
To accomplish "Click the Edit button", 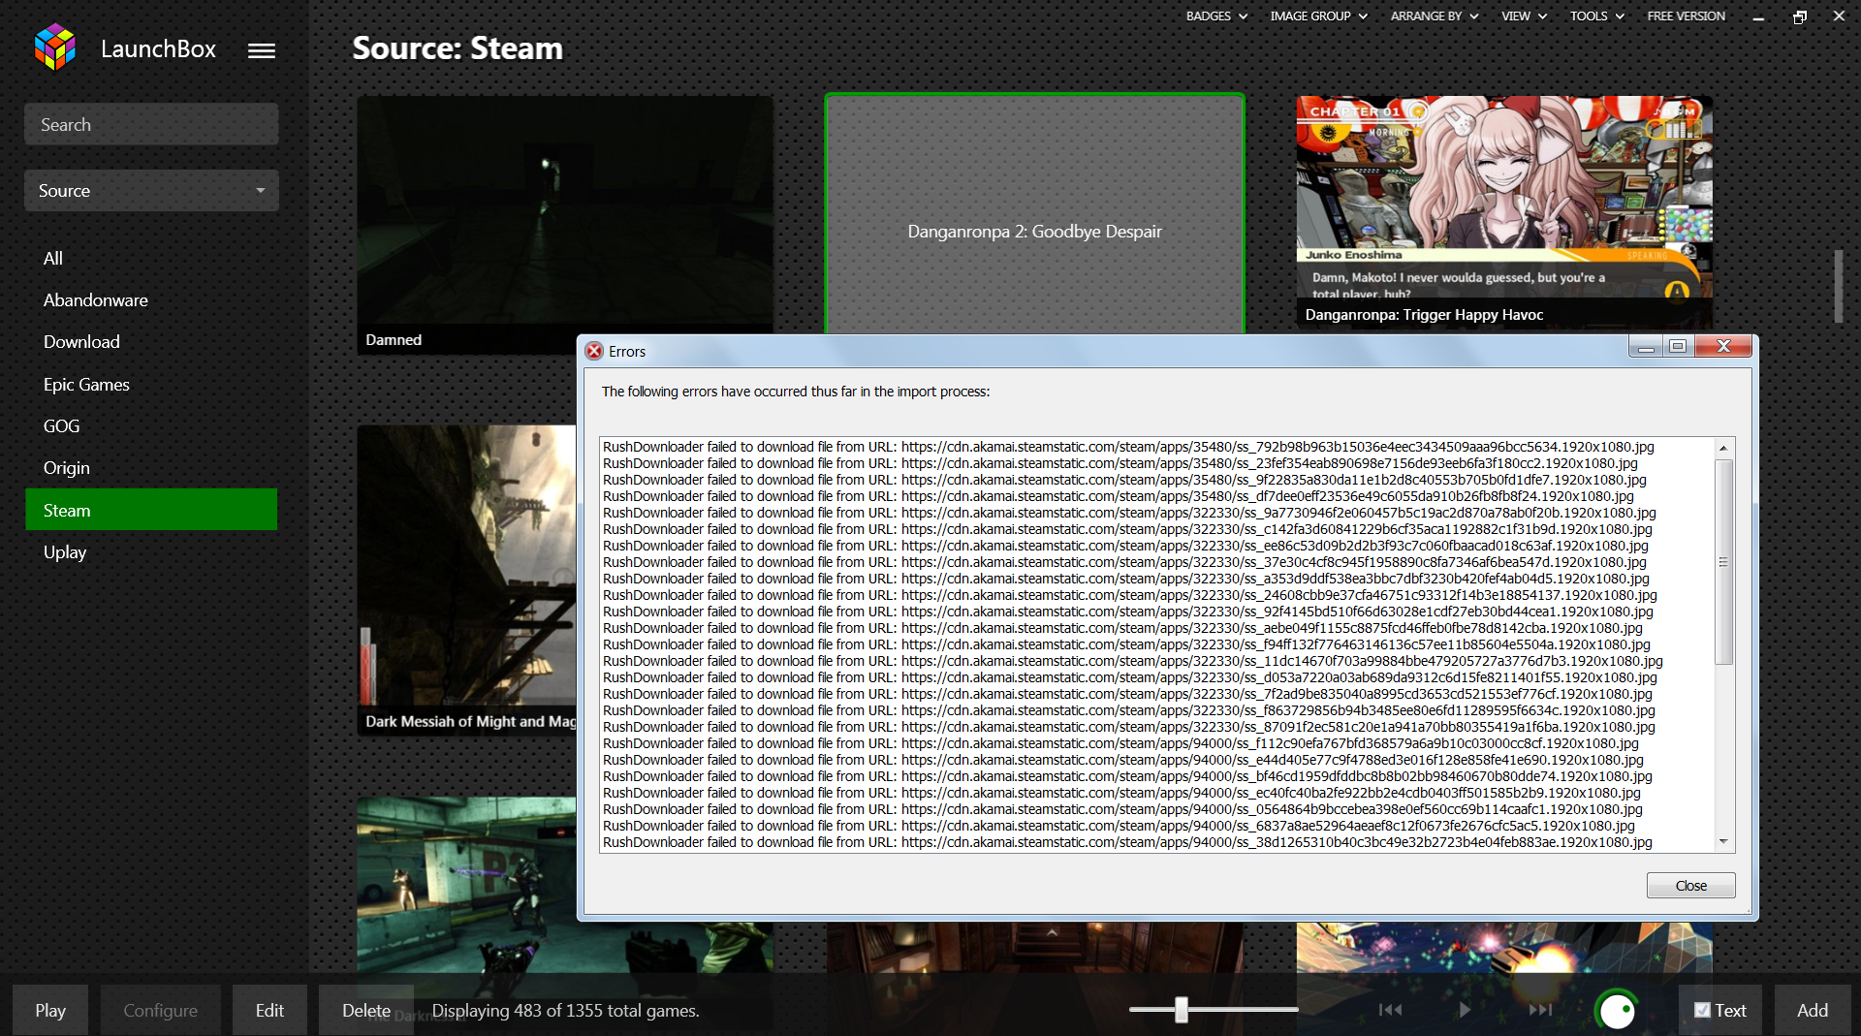I will point(269,1011).
